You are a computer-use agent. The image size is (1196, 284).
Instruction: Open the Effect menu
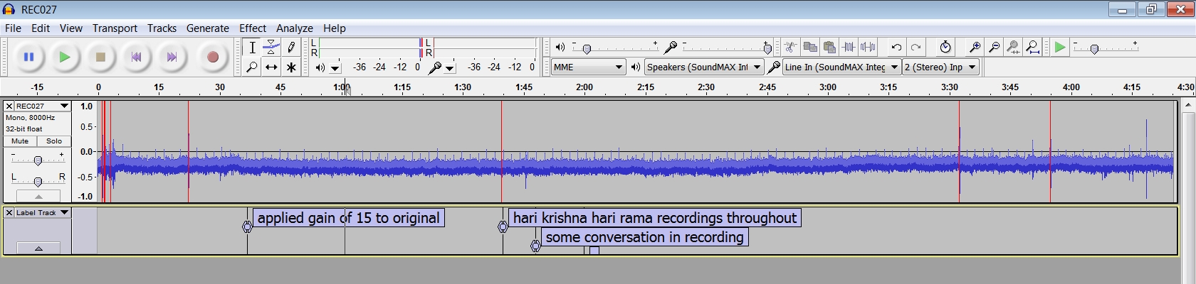tap(252, 28)
